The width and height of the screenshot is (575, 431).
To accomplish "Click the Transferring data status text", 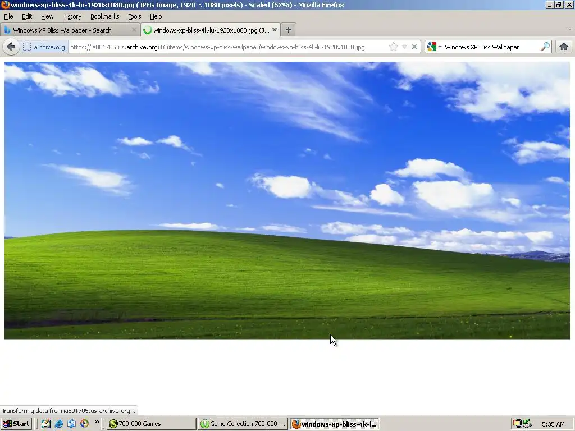I will pos(69,411).
